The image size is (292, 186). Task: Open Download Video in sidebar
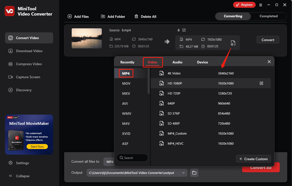[29, 51]
